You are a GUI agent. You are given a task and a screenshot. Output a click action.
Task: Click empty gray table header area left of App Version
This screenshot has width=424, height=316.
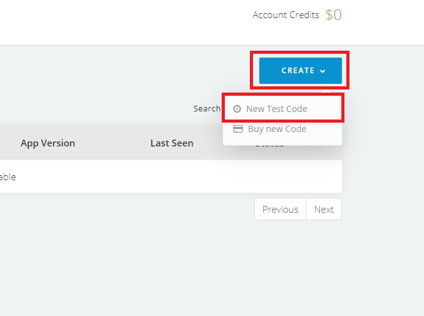point(9,143)
